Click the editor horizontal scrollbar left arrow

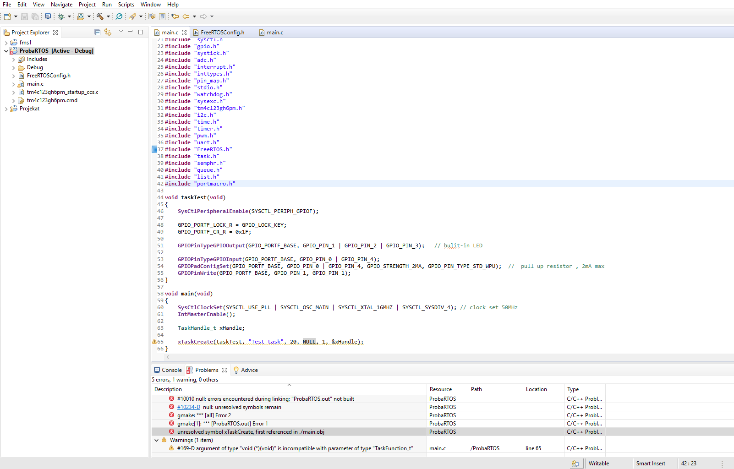click(x=168, y=357)
